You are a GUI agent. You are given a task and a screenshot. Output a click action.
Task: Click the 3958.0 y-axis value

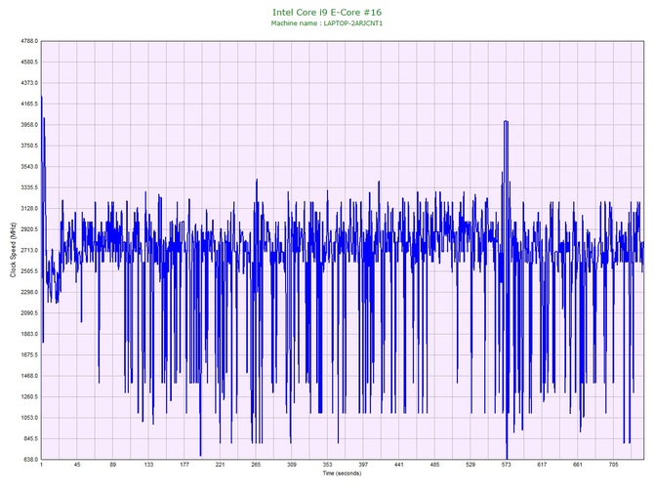point(28,125)
